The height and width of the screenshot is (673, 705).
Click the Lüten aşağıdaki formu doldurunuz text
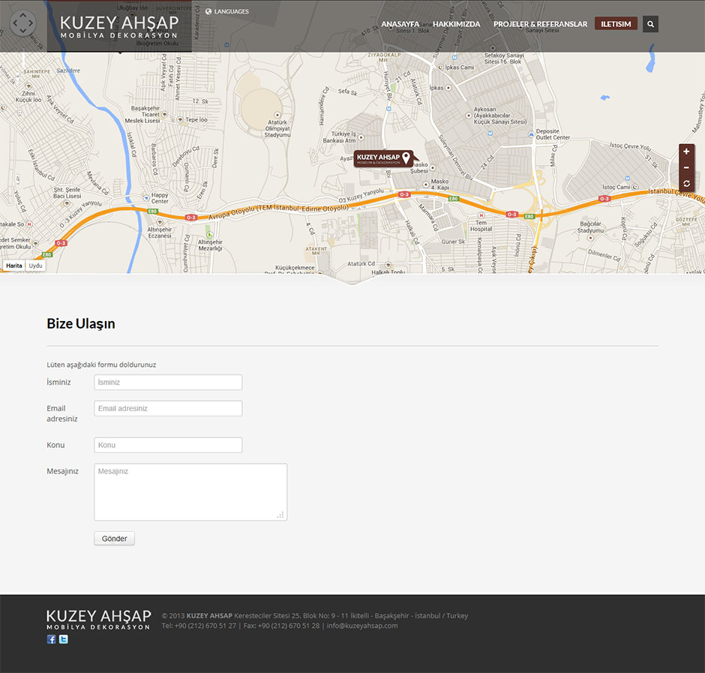tap(101, 365)
